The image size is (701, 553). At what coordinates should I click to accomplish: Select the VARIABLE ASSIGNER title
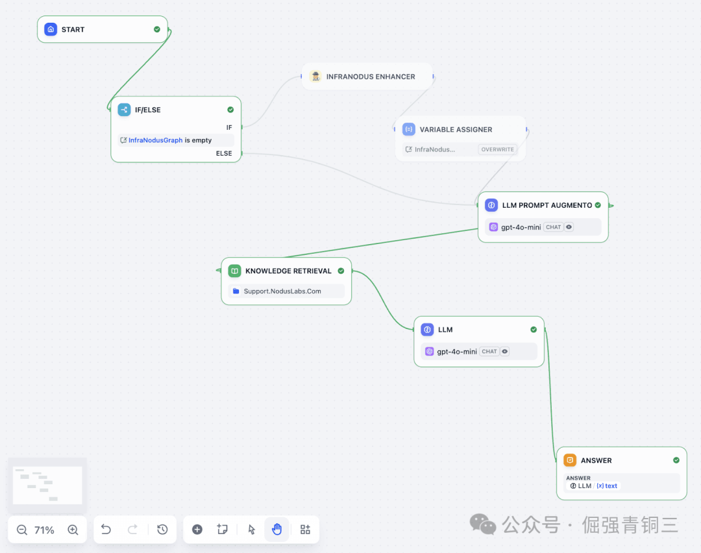pos(456,129)
